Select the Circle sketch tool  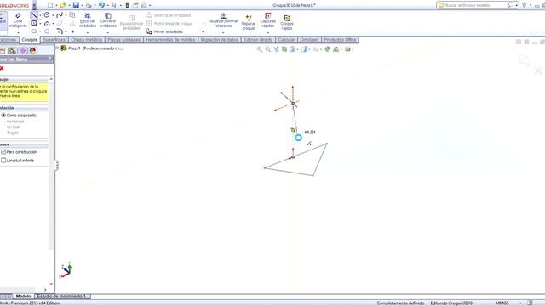pyautogui.click(x=46, y=15)
